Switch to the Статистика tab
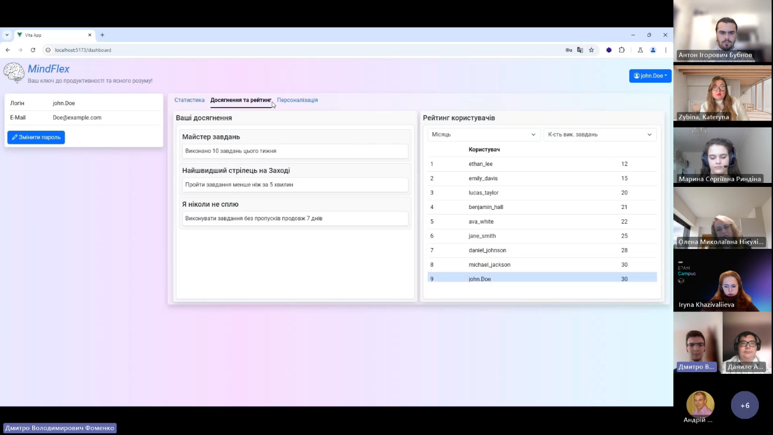This screenshot has width=773, height=435. [190, 100]
